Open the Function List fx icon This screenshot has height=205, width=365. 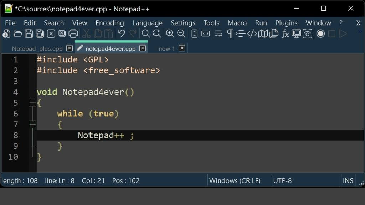[x=285, y=34]
